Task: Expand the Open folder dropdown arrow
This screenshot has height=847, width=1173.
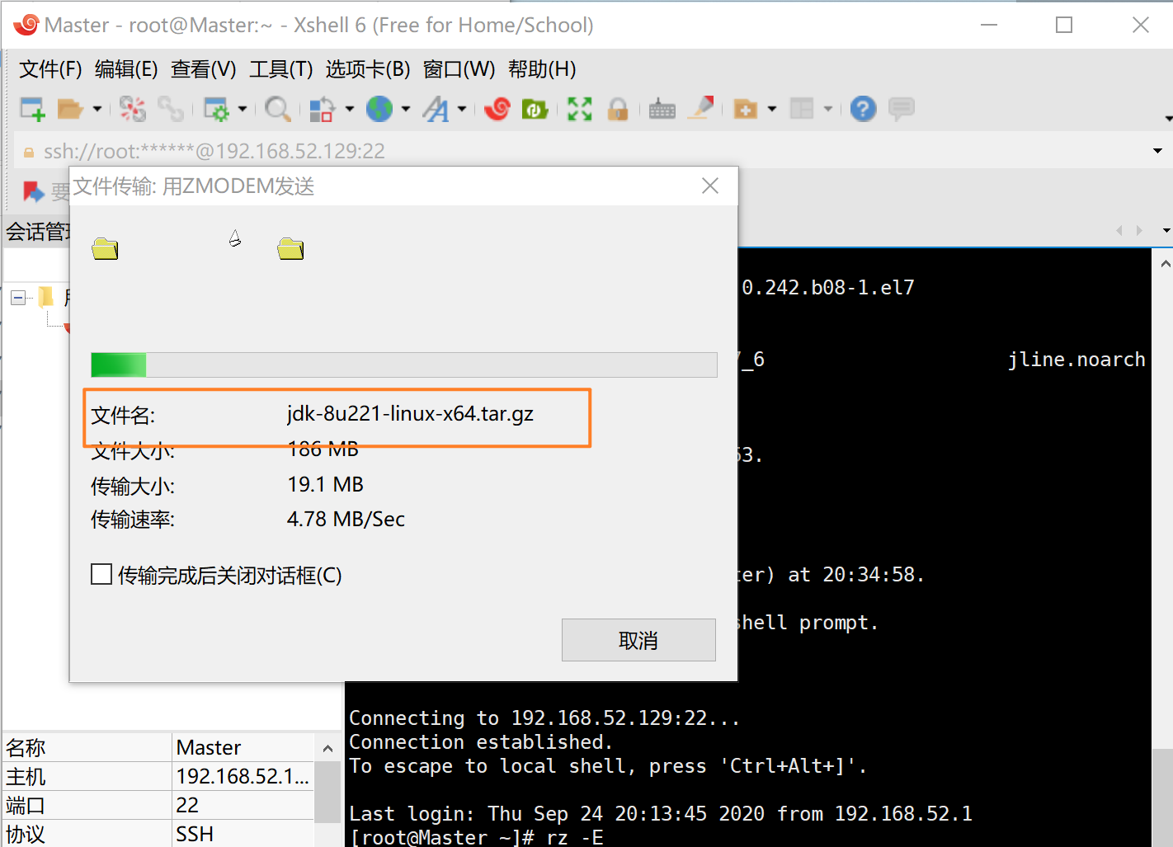Action: pos(97,109)
